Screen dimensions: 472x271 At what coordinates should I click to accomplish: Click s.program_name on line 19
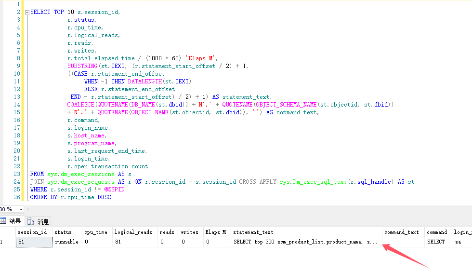pos(91,144)
